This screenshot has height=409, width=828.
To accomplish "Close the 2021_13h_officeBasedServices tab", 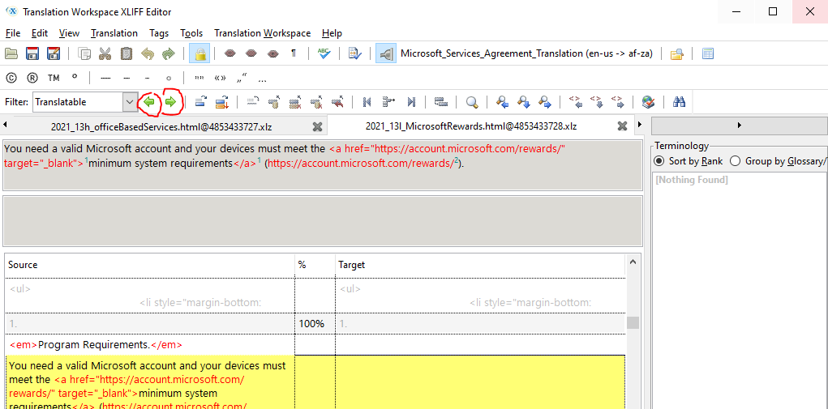I will coord(317,126).
